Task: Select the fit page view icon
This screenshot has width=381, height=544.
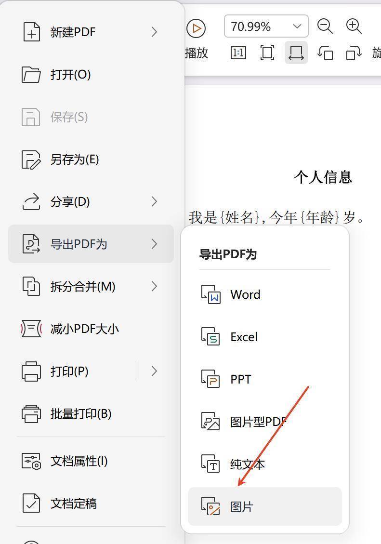Action: pos(267,53)
